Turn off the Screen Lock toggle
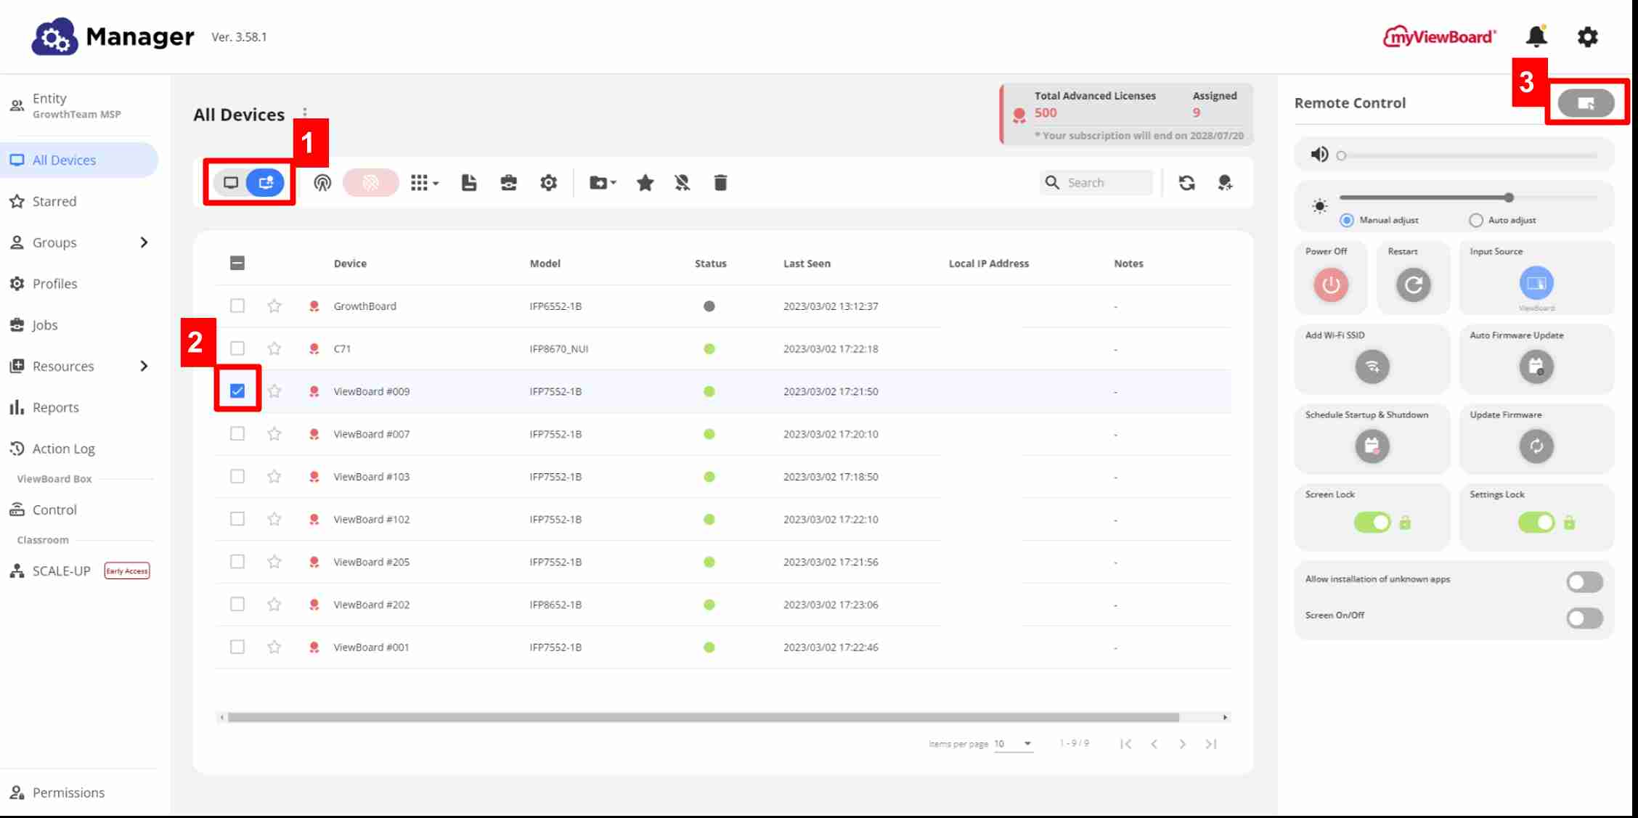Screen dimensions: 1638x818 (1372, 523)
